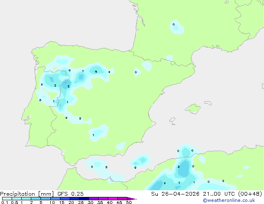Image resolution: width=264 pixels, height=204 pixels.
Task: Click the "21..00 UTC" time text
Action: [219, 194]
